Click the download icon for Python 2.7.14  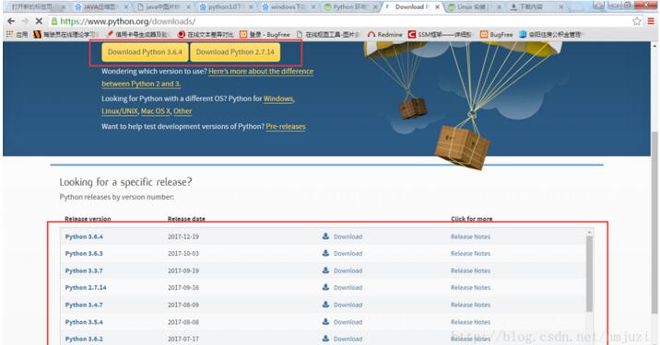tap(325, 287)
